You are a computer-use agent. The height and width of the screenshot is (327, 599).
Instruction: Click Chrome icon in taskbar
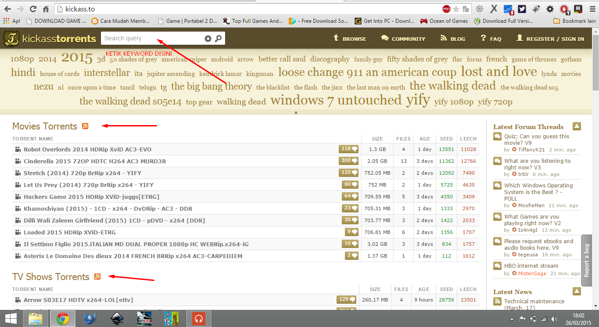click(x=62, y=319)
